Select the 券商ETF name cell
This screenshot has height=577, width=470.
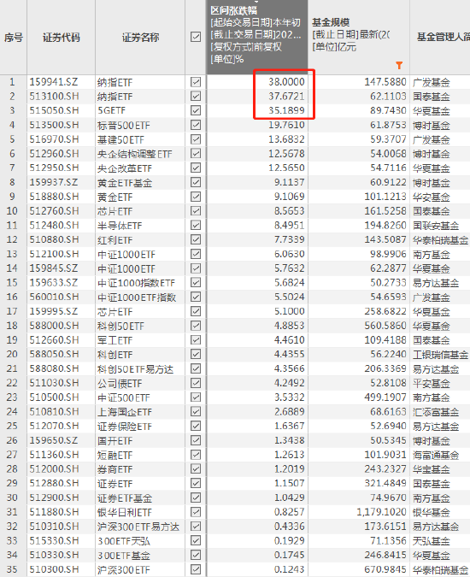coord(115,469)
